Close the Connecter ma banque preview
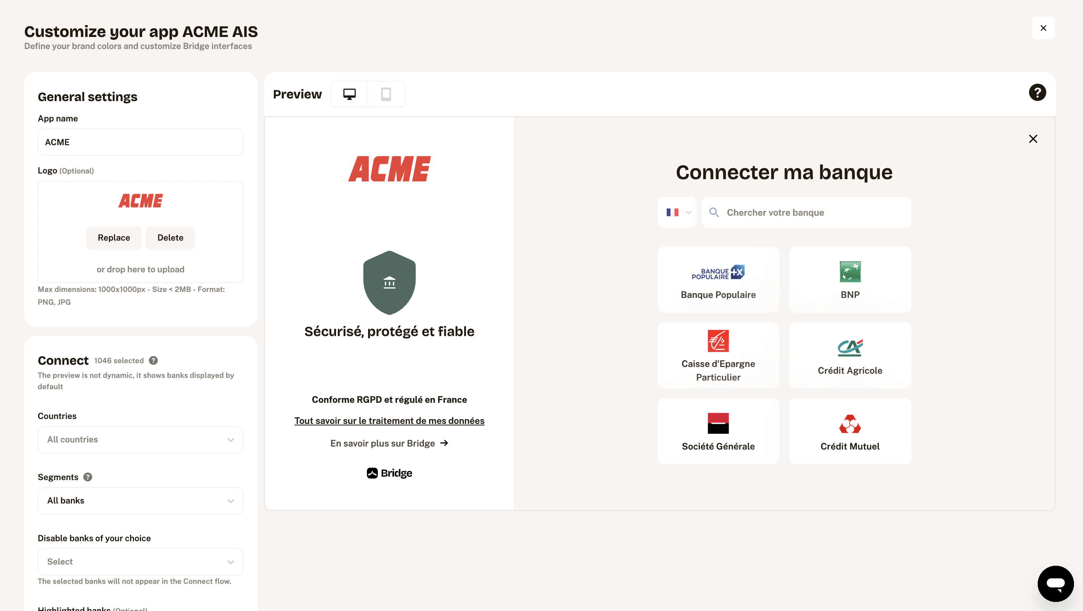Image resolution: width=1083 pixels, height=611 pixels. tap(1033, 139)
